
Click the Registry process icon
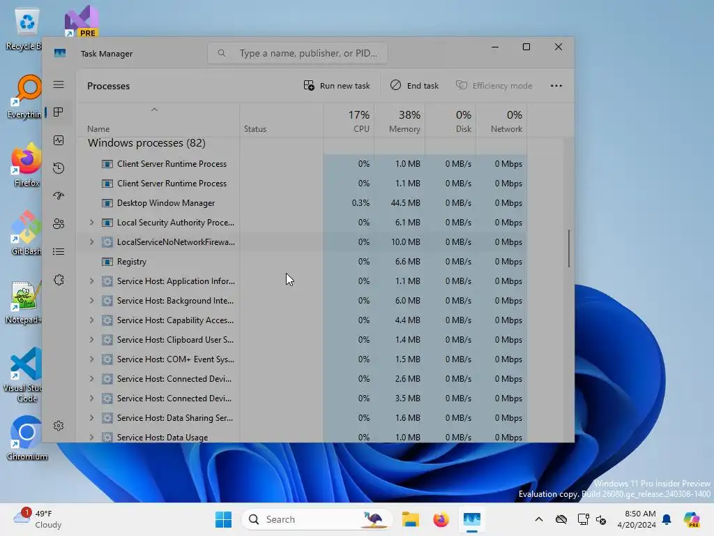(107, 262)
